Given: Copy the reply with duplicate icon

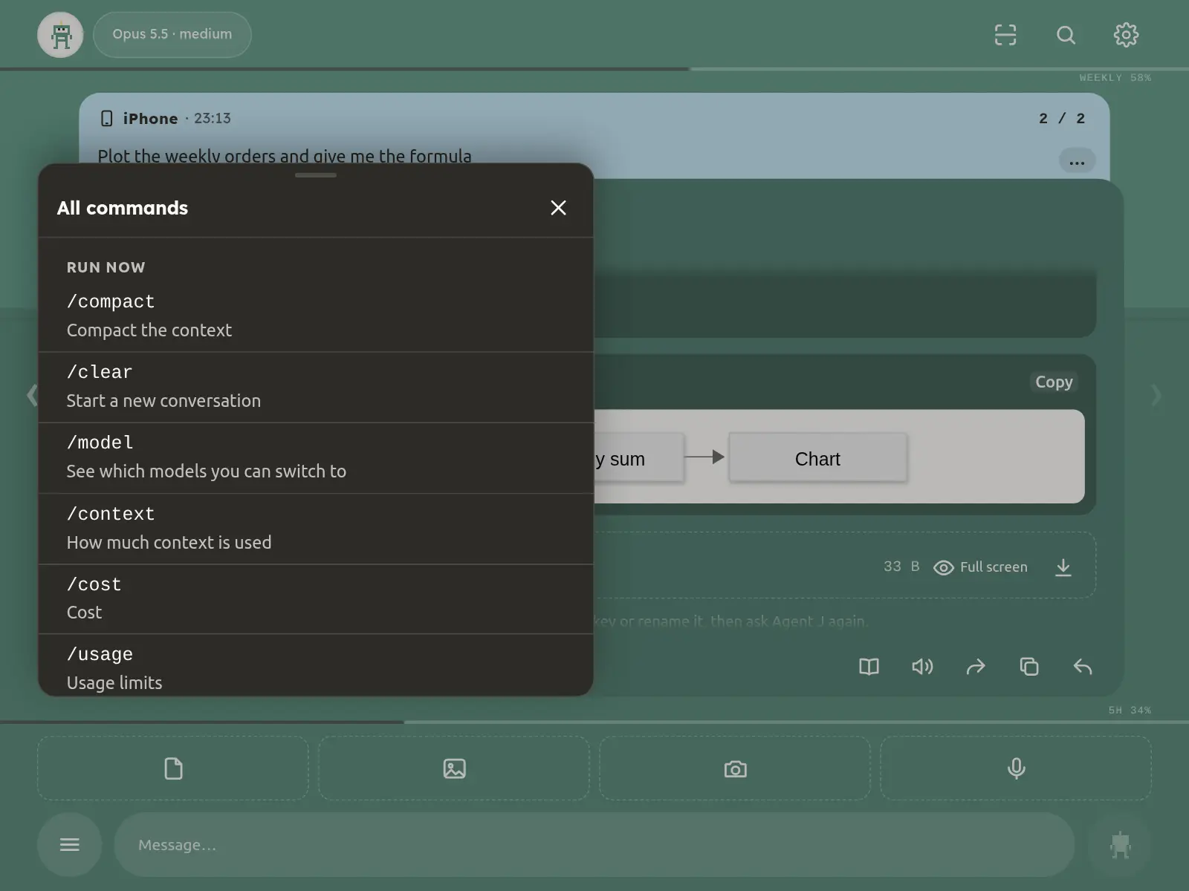Looking at the screenshot, I should tap(1029, 667).
